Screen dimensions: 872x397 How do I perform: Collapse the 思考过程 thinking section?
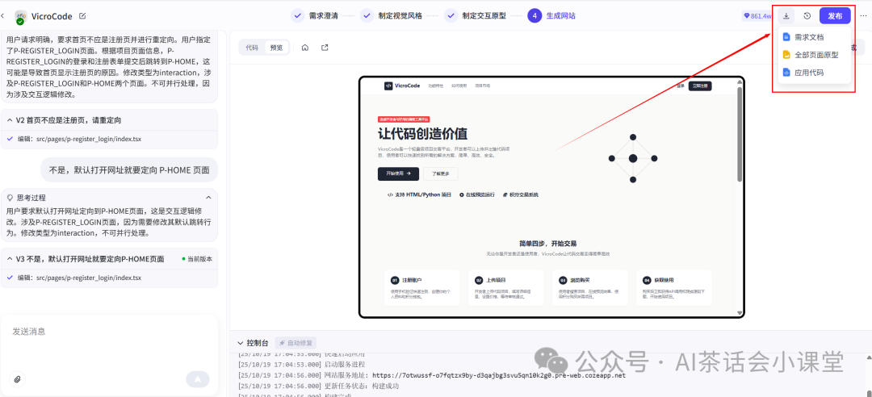208,198
